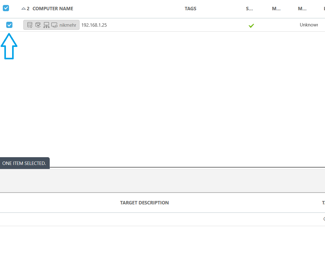Click the network topology icon for nikmehr
The image size is (325, 260).
(46, 25)
